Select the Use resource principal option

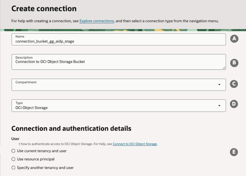click(14, 159)
